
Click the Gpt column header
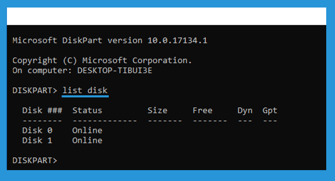(270, 111)
